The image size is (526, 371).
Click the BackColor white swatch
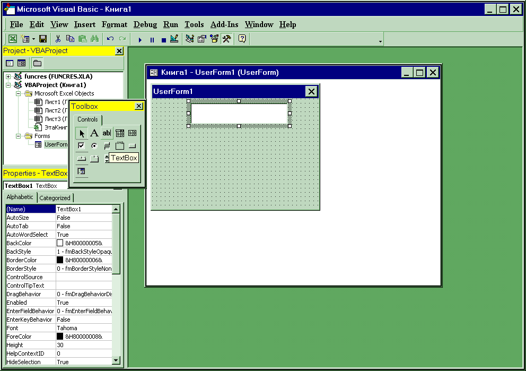tap(60, 243)
